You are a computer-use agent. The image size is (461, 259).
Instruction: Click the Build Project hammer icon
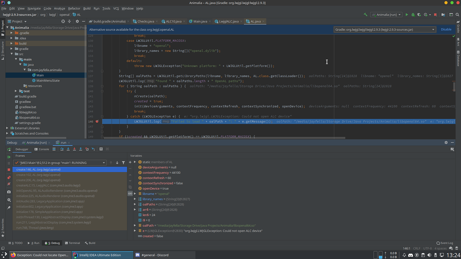366,14
